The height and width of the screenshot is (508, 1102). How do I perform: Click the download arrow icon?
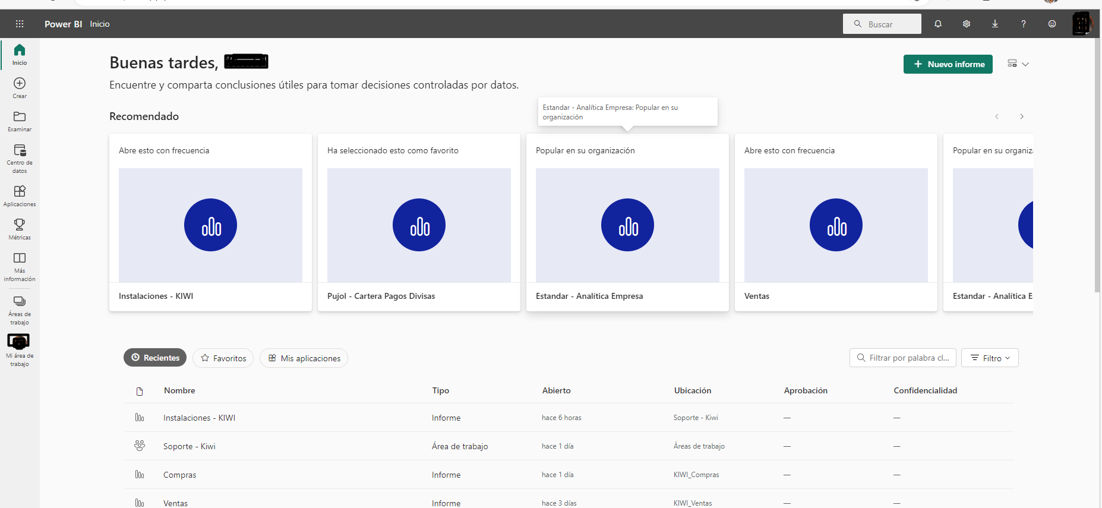click(995, 24)
